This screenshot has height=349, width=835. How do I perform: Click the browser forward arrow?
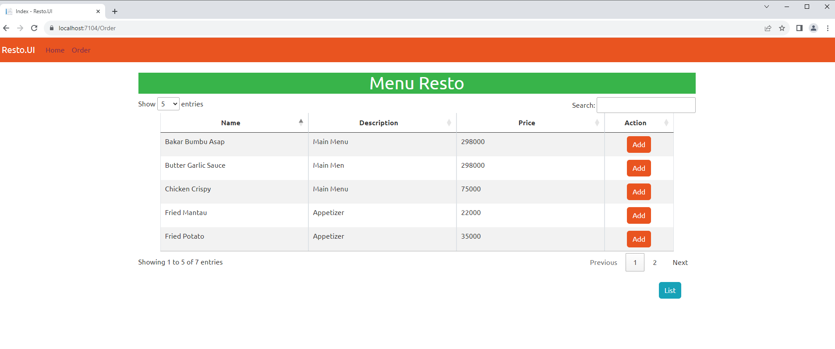pyautogui.click(x=20, y=28)
